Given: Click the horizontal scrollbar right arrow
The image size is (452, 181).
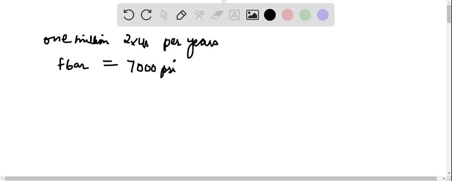Looking at the screenshot, I should 444,178.
